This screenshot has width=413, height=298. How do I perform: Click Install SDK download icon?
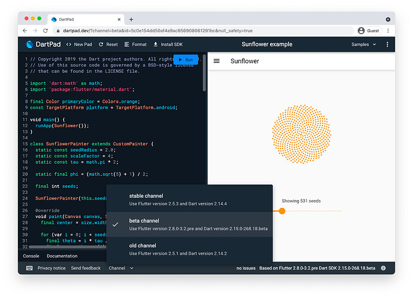point(156,44)
